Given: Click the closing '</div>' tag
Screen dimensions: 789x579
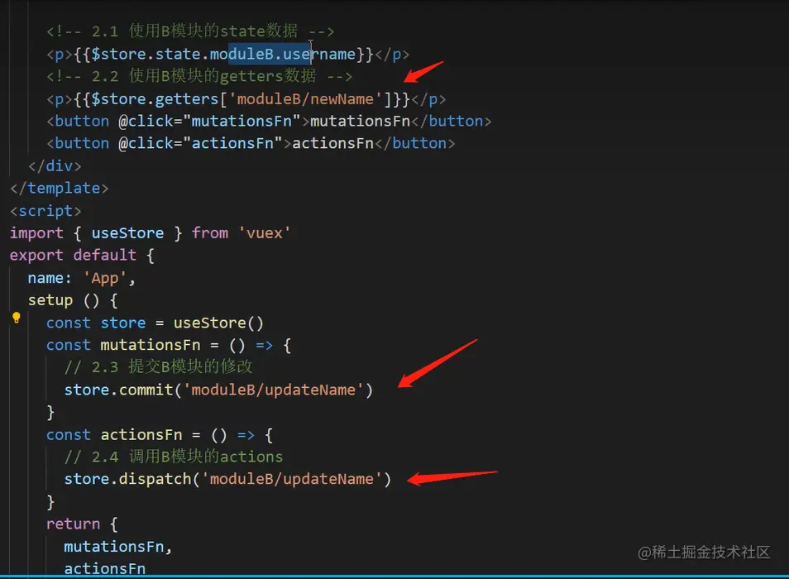Looking at the screenshot, I should point(55,166).
